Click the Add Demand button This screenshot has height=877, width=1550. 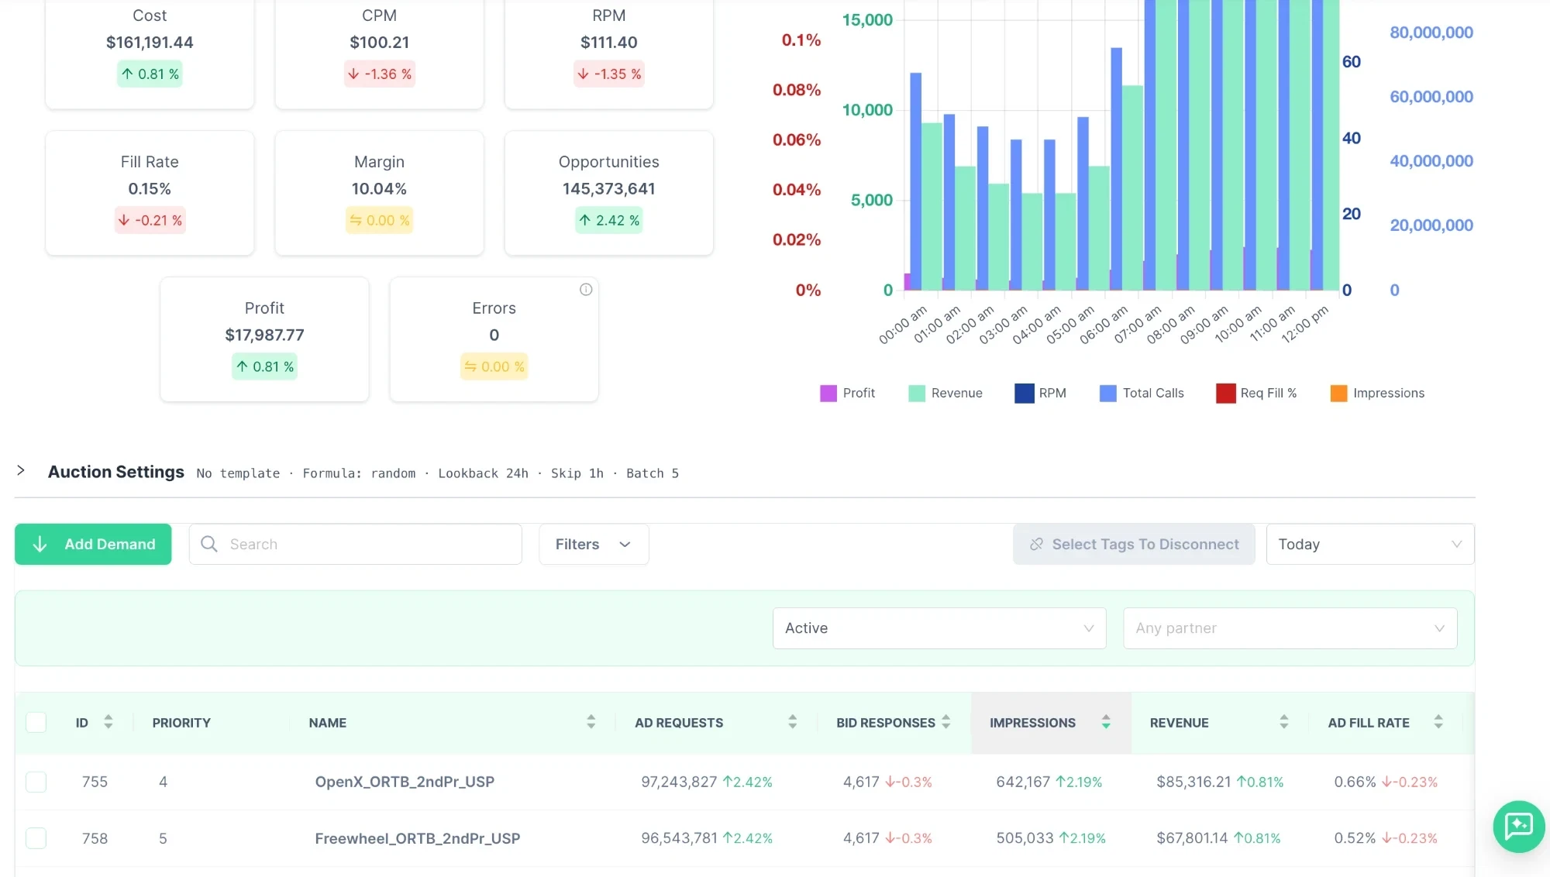coord(93,545)
